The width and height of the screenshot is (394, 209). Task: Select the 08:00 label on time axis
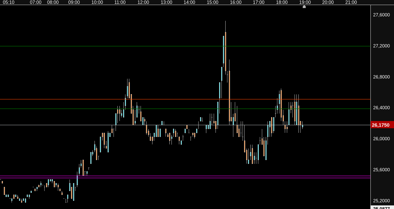tap(53, 2)
